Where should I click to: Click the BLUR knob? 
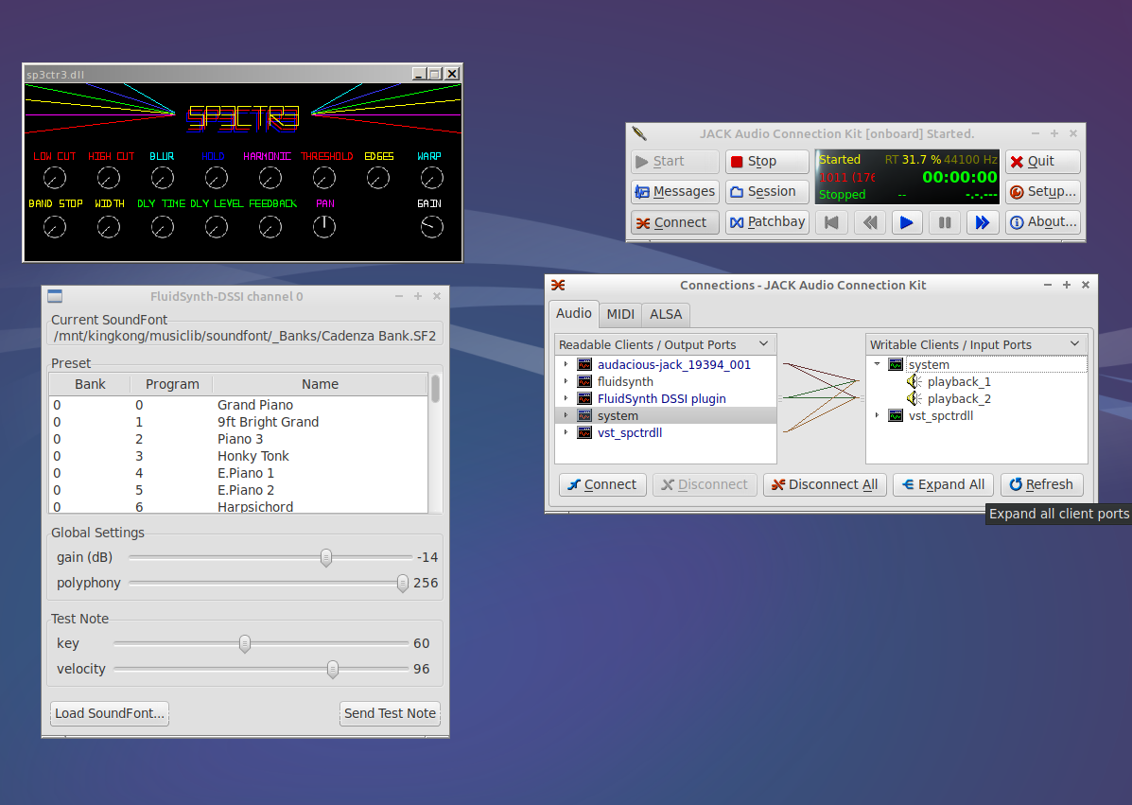coord(163,178)
